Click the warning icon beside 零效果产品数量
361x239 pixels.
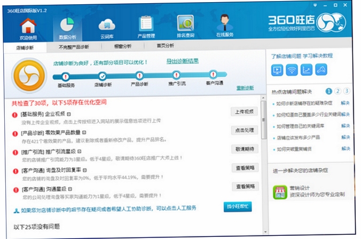click(x=15, y=134)
